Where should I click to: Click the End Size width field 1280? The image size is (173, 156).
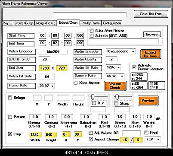45,68
